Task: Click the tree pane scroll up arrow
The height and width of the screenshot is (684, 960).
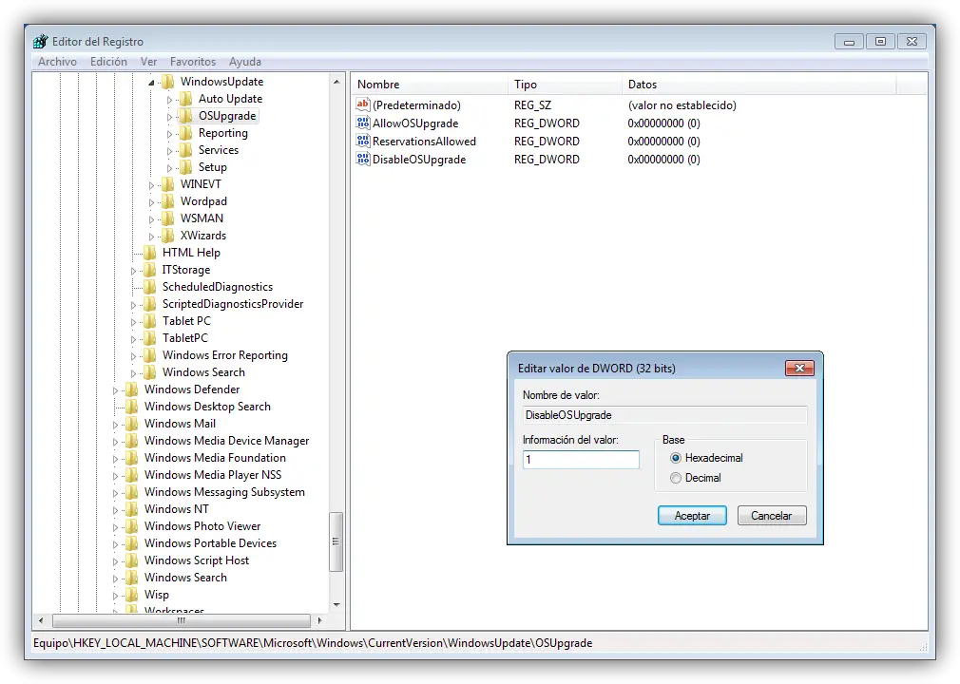Action: click(x=336, y=82)
